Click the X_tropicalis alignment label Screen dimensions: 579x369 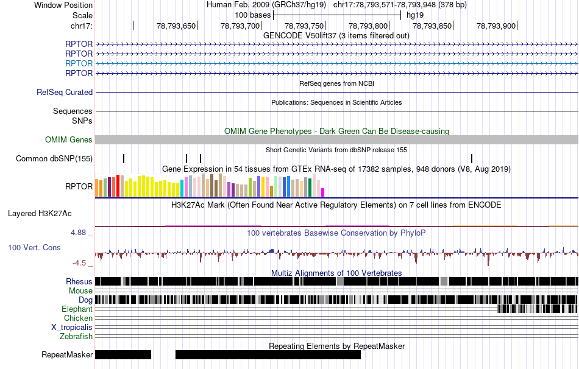pos(72,328)
